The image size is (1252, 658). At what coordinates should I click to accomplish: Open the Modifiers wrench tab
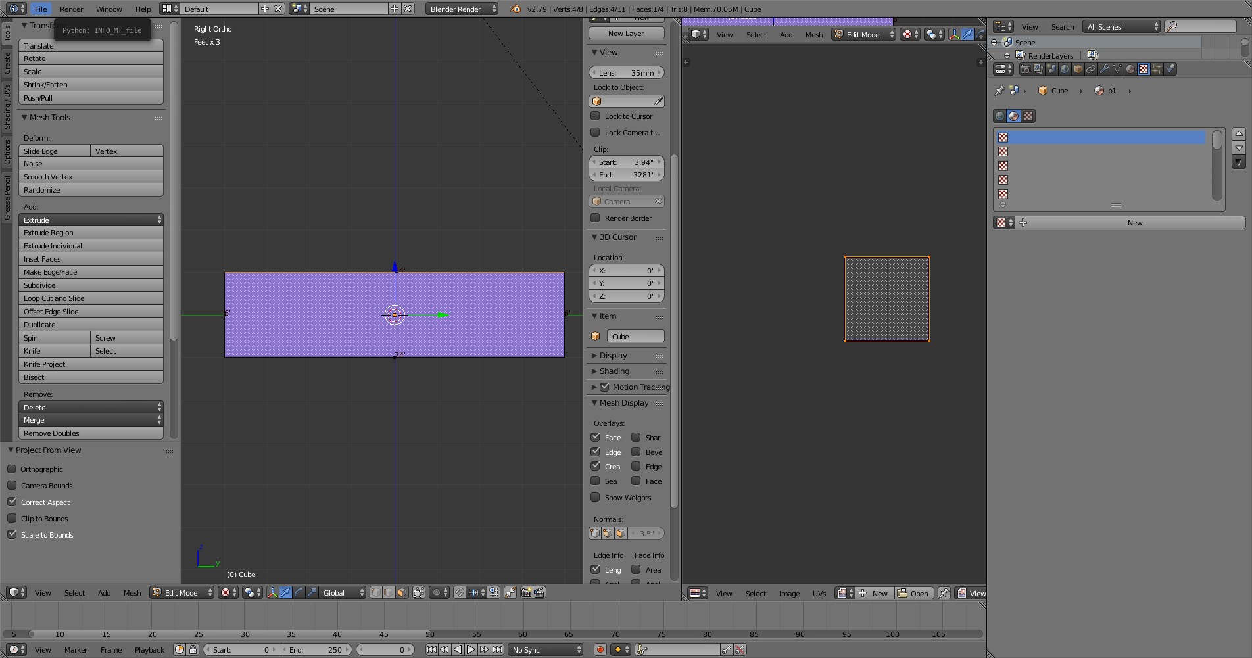pyautogui.click(x=1105, y=69)
